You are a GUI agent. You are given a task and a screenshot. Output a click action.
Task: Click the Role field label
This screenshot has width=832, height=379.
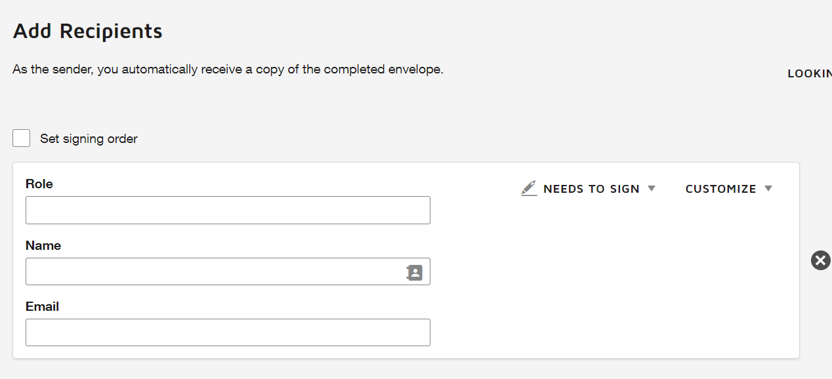(39, 184)
